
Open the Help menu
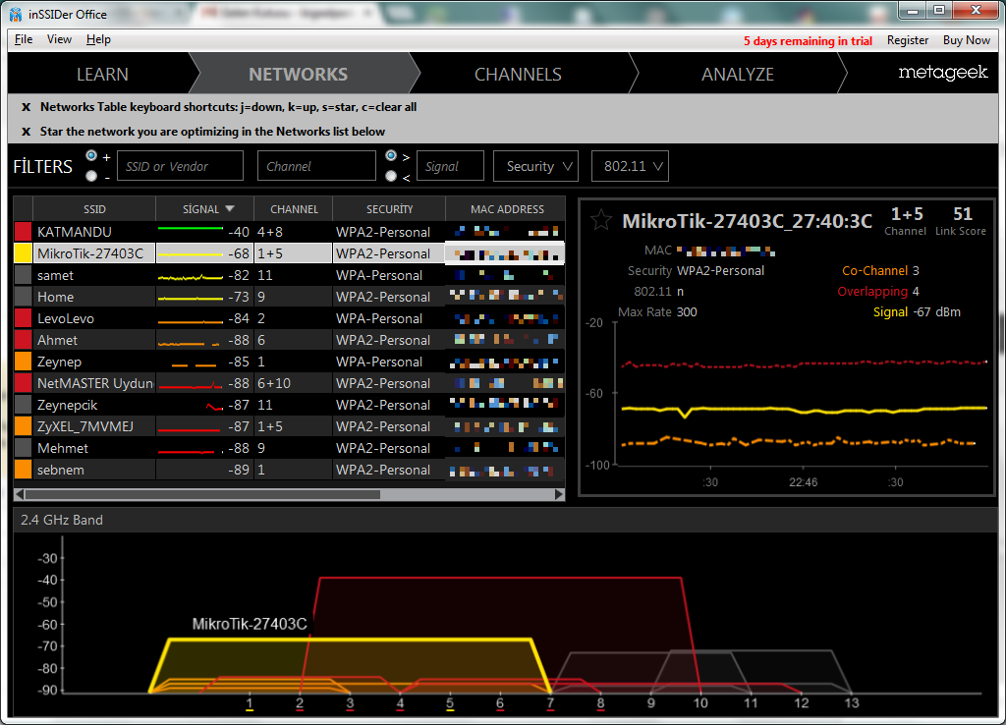98,39
